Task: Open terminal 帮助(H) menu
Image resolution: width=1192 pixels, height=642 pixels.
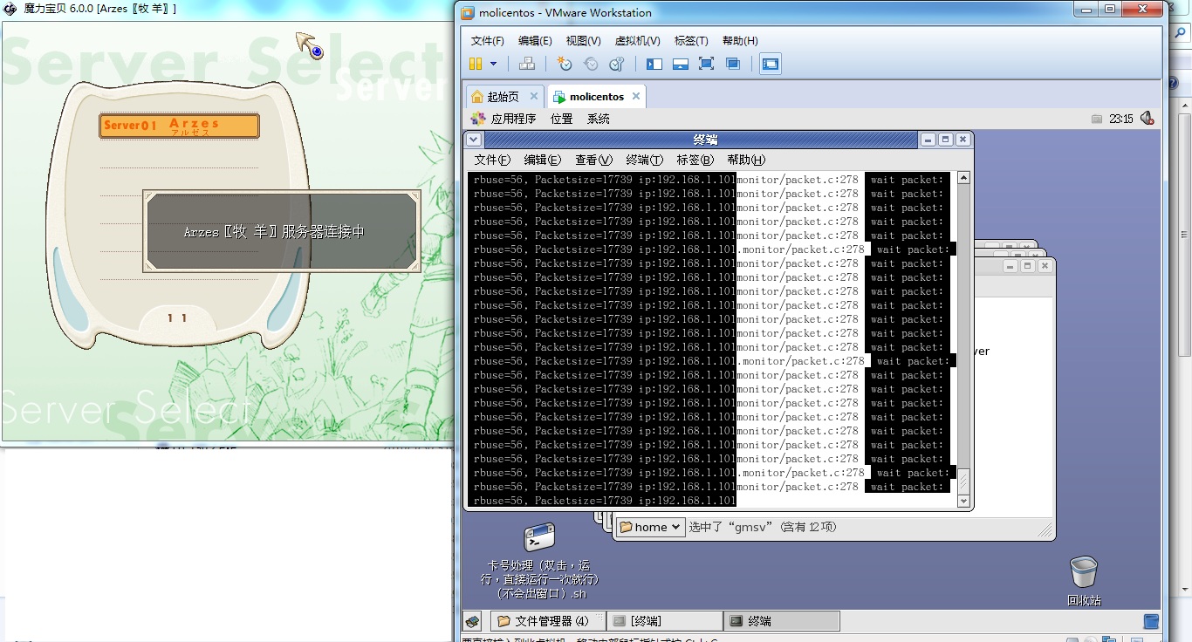Action: [x=746, y=160]
